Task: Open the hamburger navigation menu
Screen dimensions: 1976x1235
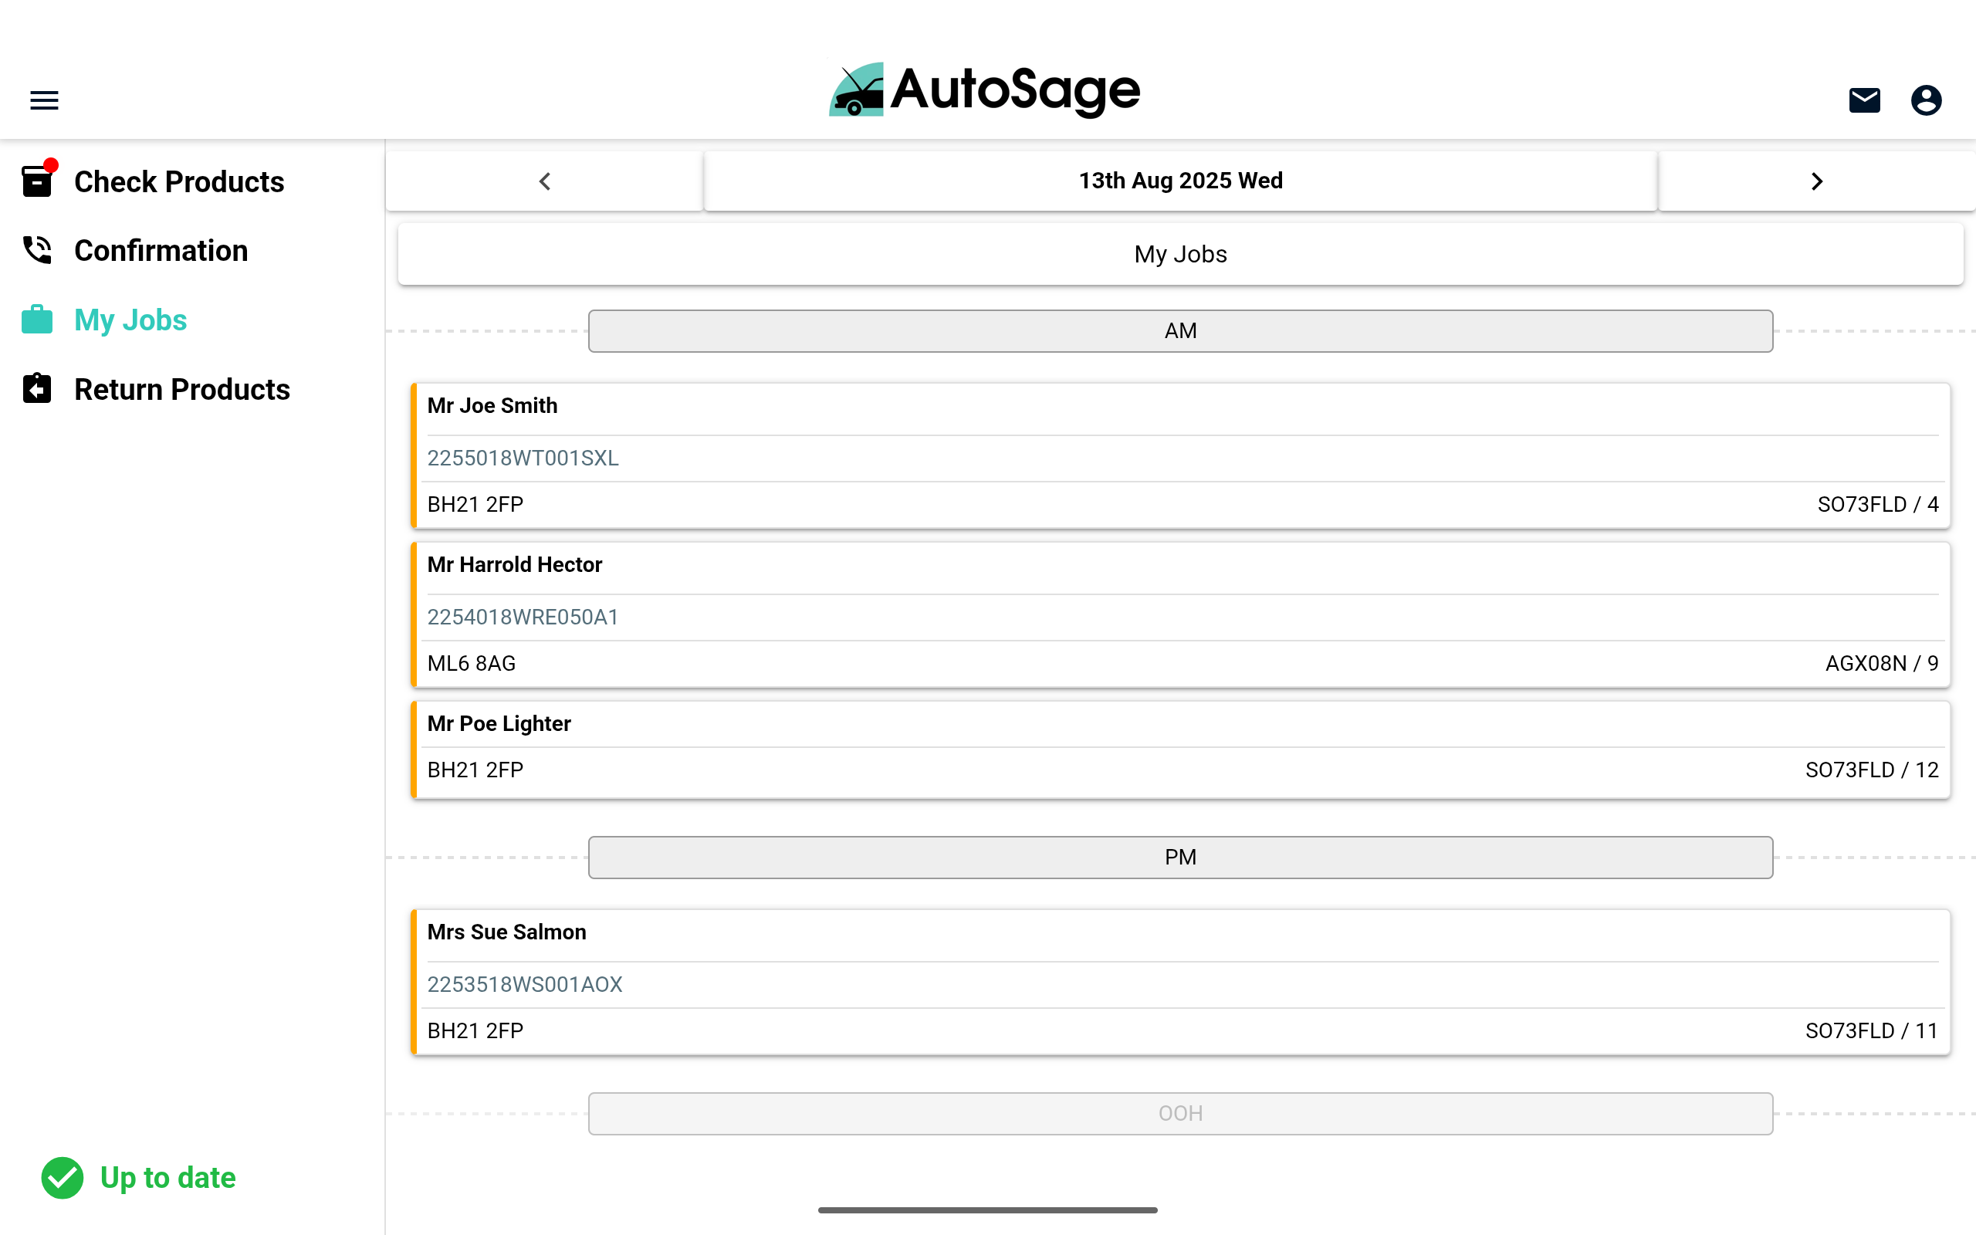Action: point(43,99)
